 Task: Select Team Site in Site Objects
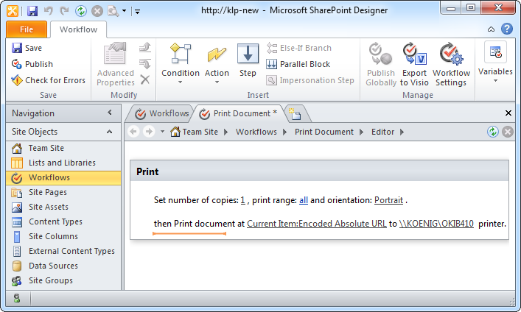(63, 148)
